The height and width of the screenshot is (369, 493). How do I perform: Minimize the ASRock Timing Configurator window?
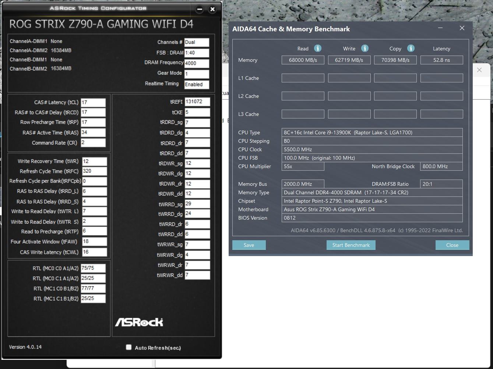click(x=200, y=10)
